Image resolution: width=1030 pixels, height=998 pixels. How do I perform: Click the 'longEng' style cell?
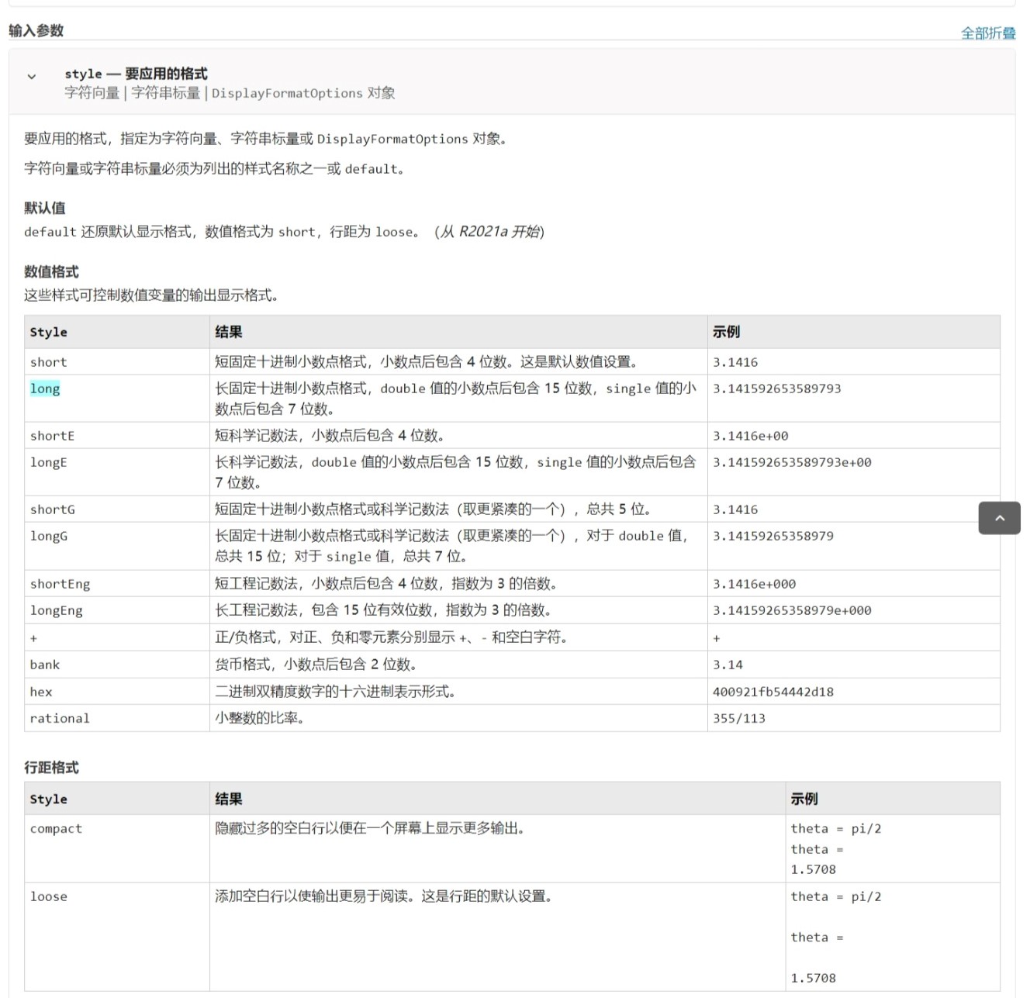[57, 610]
